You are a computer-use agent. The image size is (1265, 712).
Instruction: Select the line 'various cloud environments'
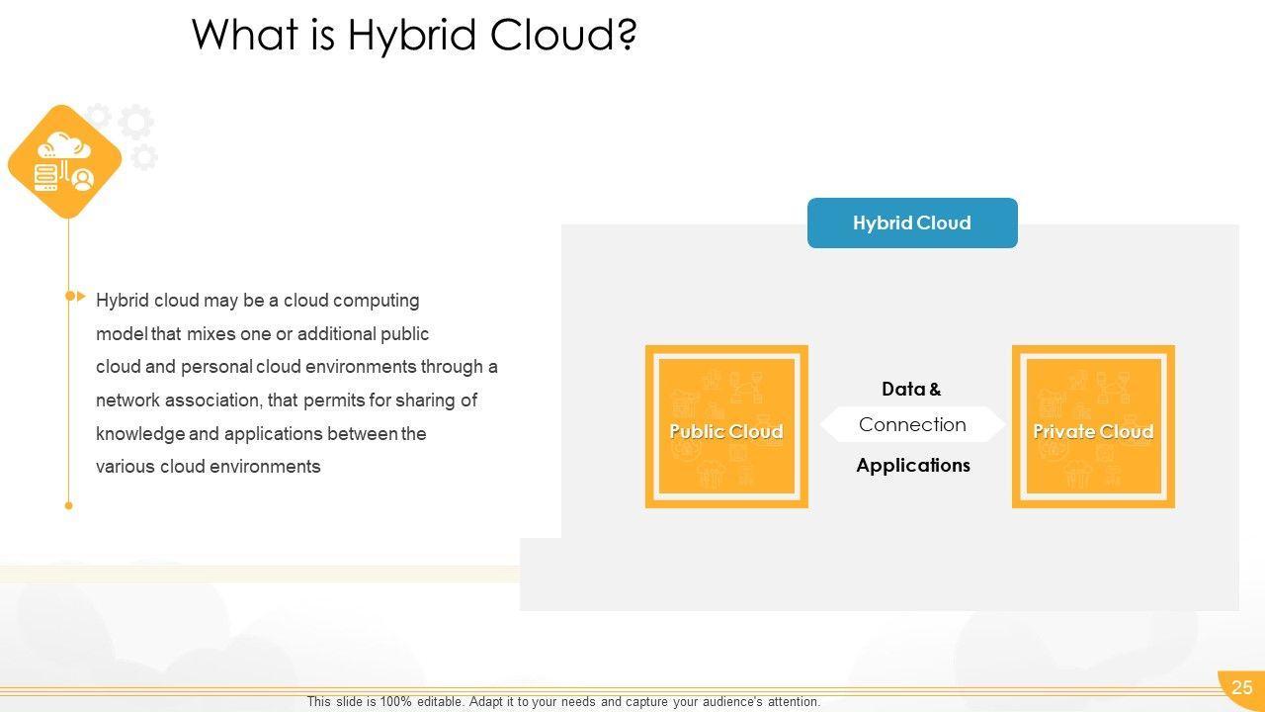(x=209, y=466)
